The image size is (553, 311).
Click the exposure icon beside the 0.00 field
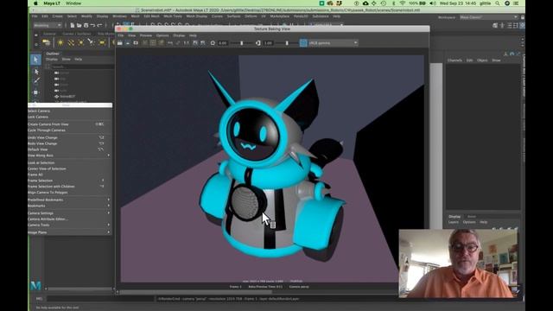coord(213,43)
